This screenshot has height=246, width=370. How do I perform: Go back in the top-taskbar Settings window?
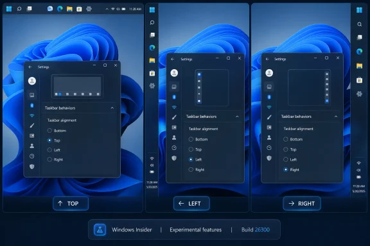pos(30,67)
